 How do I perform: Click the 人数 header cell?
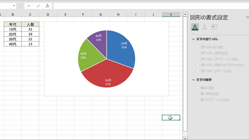click(x=30, y=24)
